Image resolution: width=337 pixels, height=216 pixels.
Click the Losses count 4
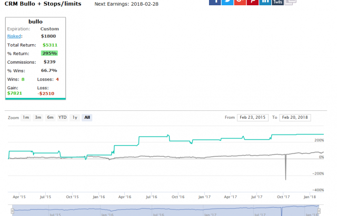tap(57, 79)
